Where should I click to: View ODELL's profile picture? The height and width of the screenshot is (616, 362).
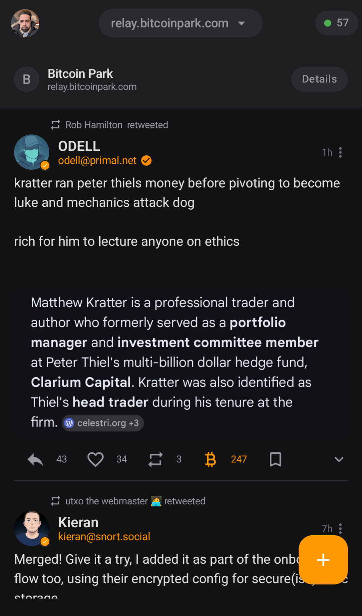pyautogui.click(x=32, y=152)
